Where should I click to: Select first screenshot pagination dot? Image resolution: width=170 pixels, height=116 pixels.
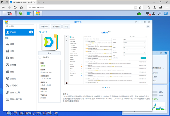coord(103,88)
